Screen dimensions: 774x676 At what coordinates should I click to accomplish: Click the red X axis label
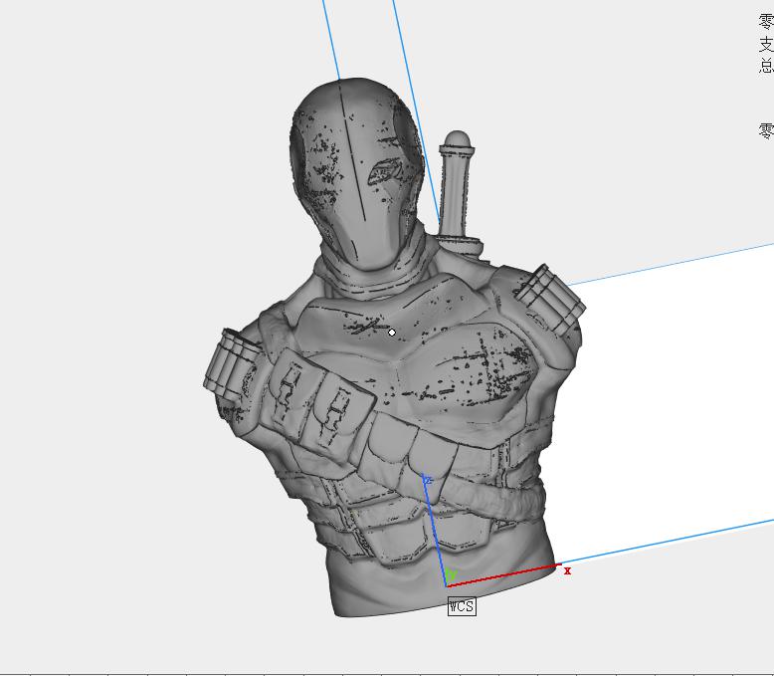(567, 571)
